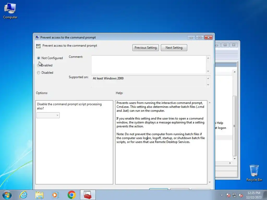This screenshot has width=267, height=200.
Task: Click the Show desktop button
Action: 265,195
